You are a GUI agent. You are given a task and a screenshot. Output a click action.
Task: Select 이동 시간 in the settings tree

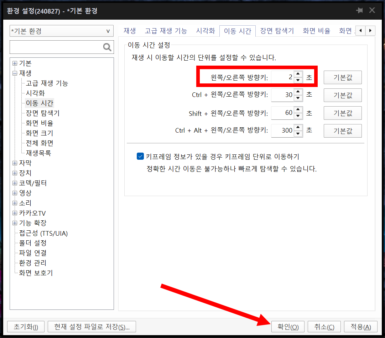pos(40,103)
